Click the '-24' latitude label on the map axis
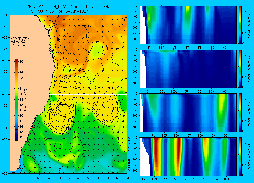This screenshot has width=254, height=183. coord(5,15)
